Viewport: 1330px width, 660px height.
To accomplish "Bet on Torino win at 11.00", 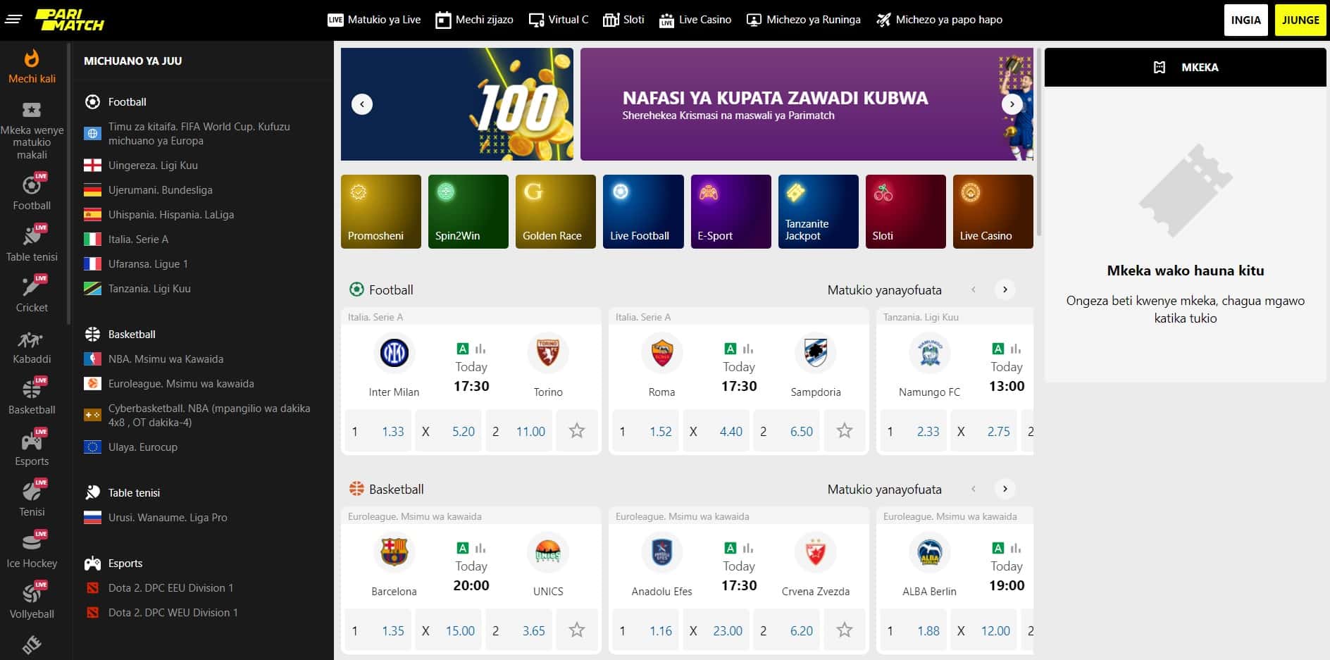I will (x=518, y=431).
